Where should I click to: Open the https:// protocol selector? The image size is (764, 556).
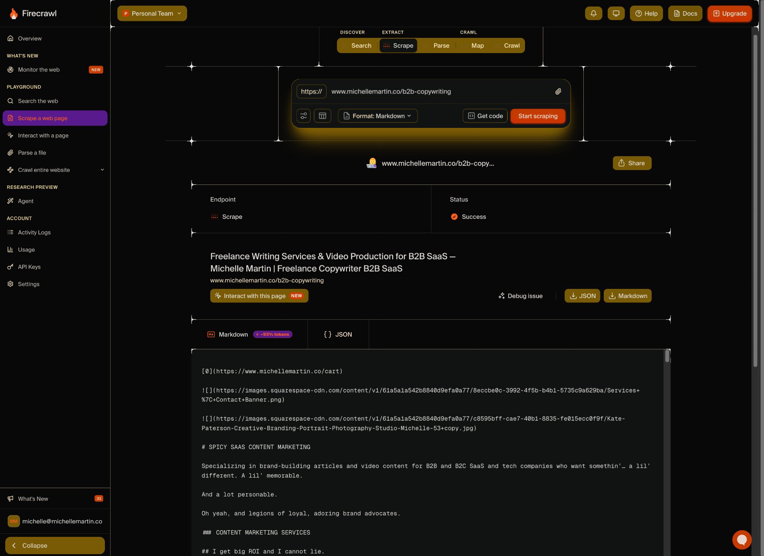click(x=312, y=91)
